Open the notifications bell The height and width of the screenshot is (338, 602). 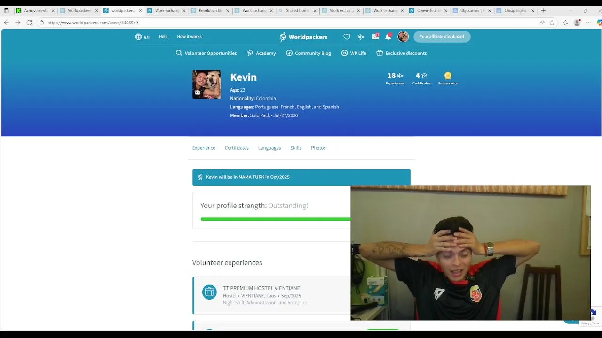coord(388,37)
